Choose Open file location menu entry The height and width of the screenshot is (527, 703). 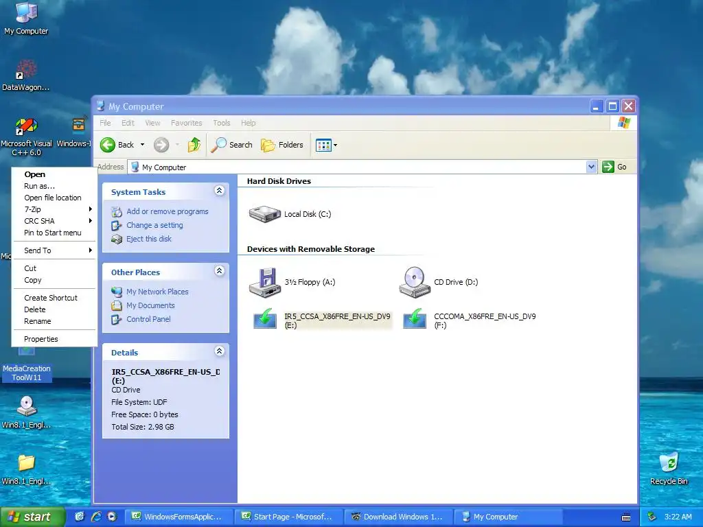[x=54, y=198]
